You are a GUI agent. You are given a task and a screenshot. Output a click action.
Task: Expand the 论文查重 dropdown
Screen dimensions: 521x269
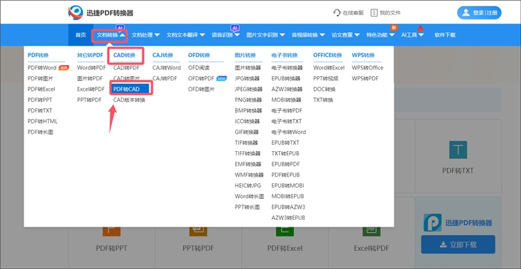pyautogui.click(x=345, y=35)
